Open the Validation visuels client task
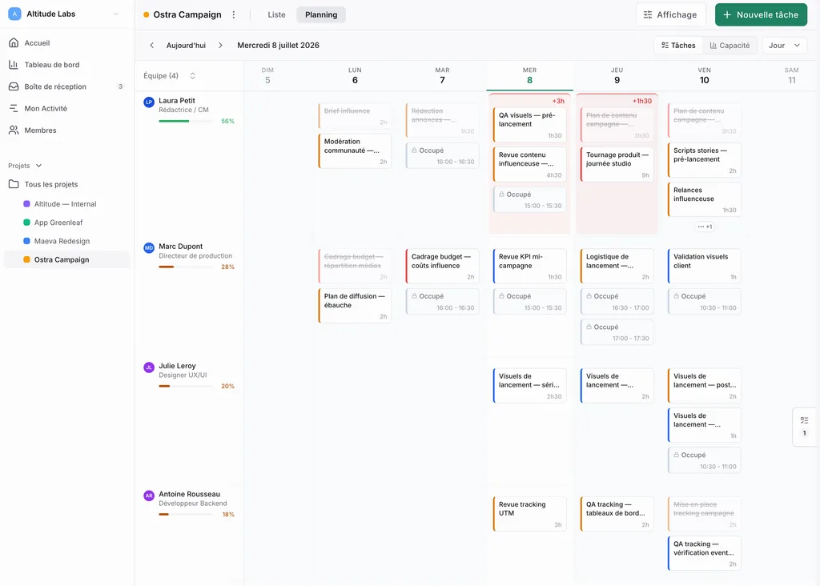820x586 pixels. pyautogui.click(x=704, y=266)
